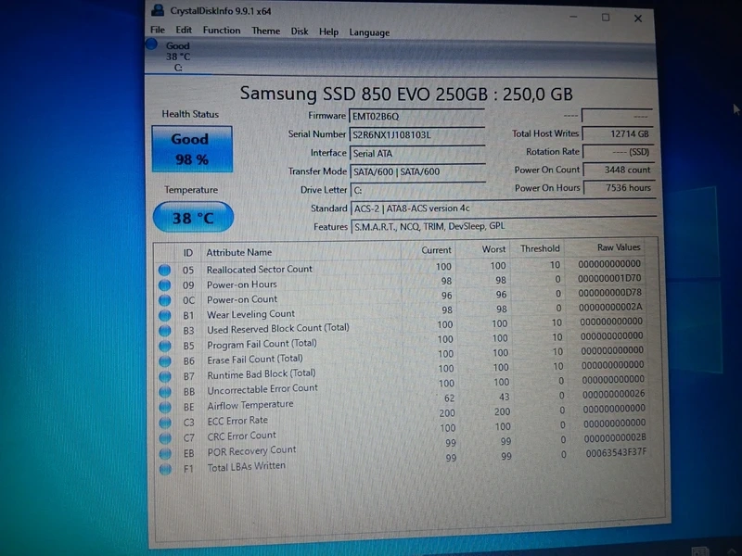Open the Function menu
The height and width of the screenshot is (556, 742).
(x=222, y=31)
